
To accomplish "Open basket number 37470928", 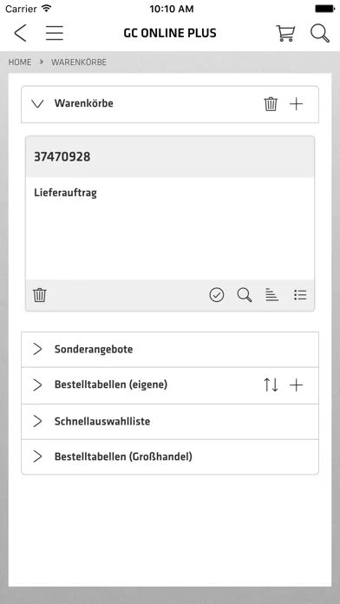I will coord(62,157).
